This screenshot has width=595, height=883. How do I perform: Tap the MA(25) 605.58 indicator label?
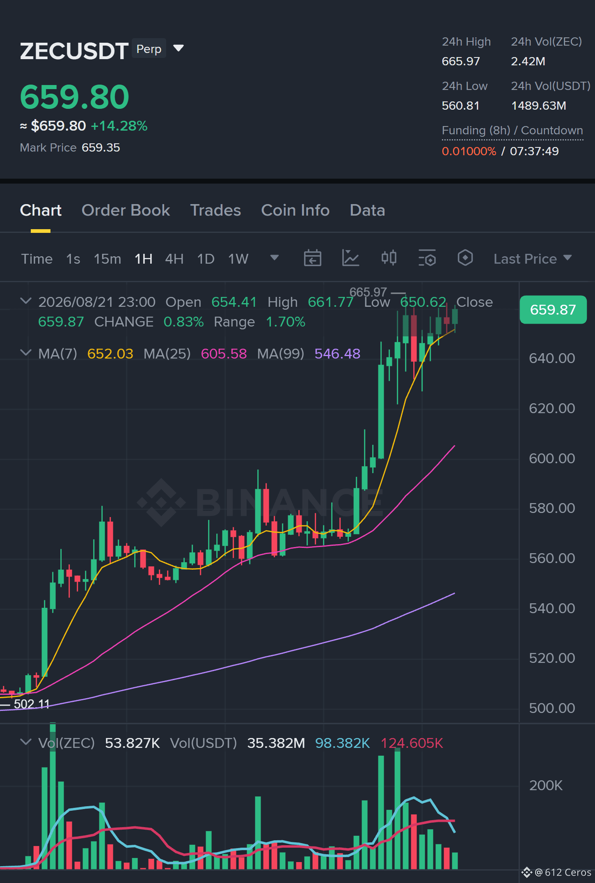tap(195, 354)
